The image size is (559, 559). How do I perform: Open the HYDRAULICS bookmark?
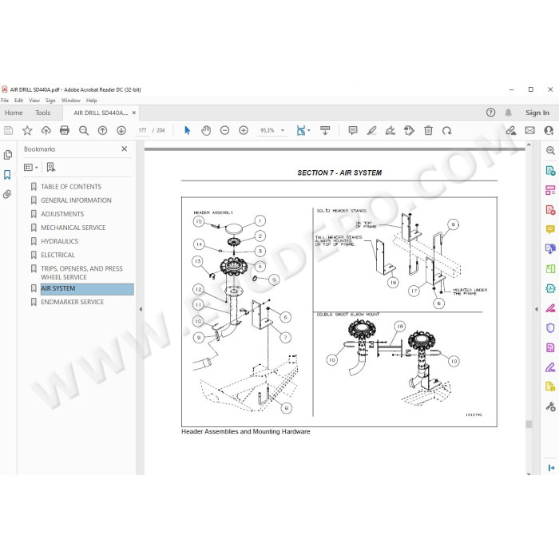coord(60,241)
